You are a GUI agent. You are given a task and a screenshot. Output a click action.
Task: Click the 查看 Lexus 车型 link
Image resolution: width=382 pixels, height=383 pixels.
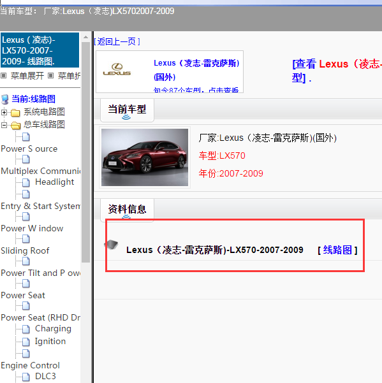[337, 71]
